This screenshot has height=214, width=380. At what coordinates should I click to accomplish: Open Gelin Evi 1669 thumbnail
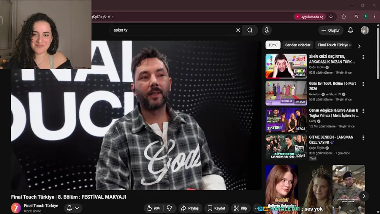click(286, 93)
